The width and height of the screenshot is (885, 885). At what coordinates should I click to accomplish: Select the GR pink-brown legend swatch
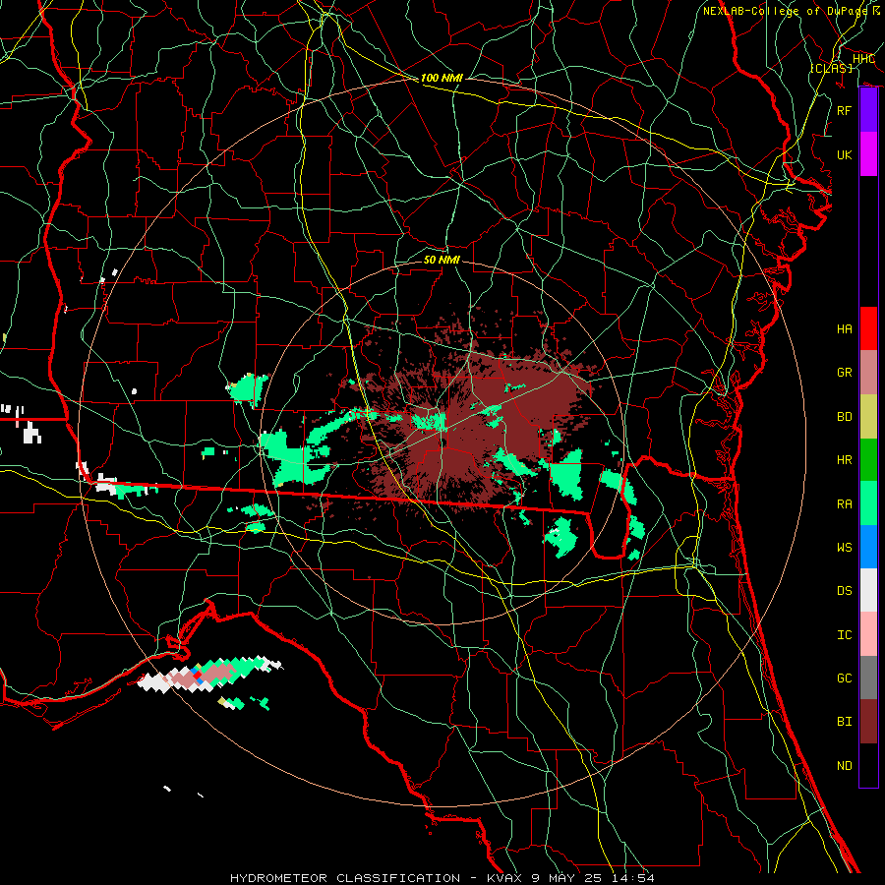tap(868, 372)
